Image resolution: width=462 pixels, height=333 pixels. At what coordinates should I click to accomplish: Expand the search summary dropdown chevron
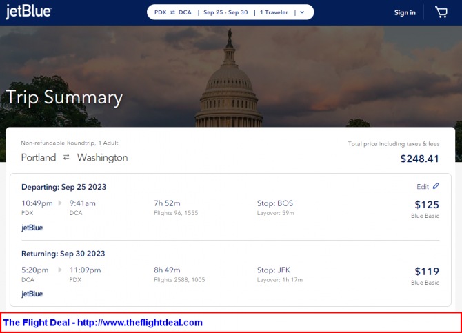coord(302,12)
